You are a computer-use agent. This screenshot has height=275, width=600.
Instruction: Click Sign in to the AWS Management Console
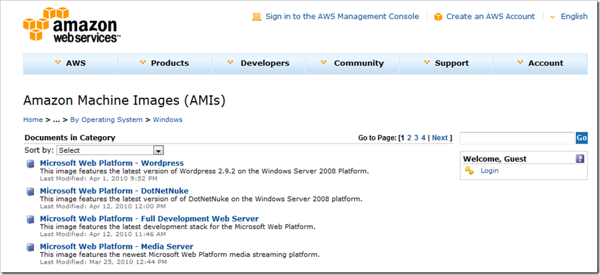[x=342, y=16]
